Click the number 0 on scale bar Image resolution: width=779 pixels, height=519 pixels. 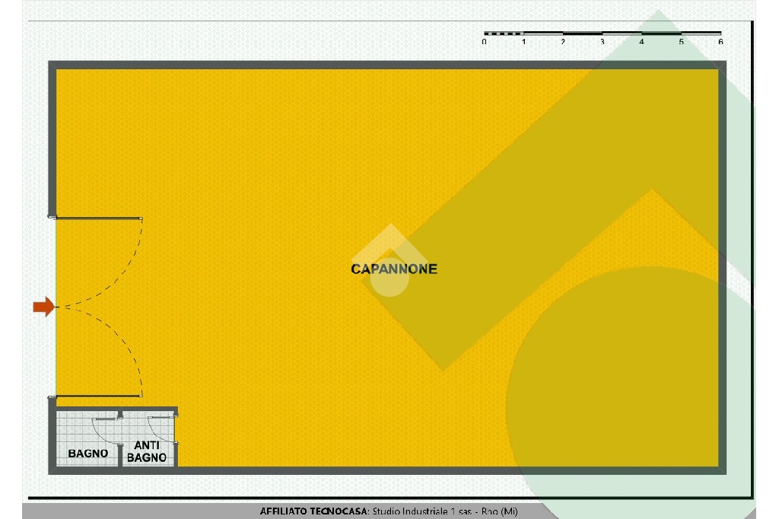pyautogui.click(x=485, y=42)
